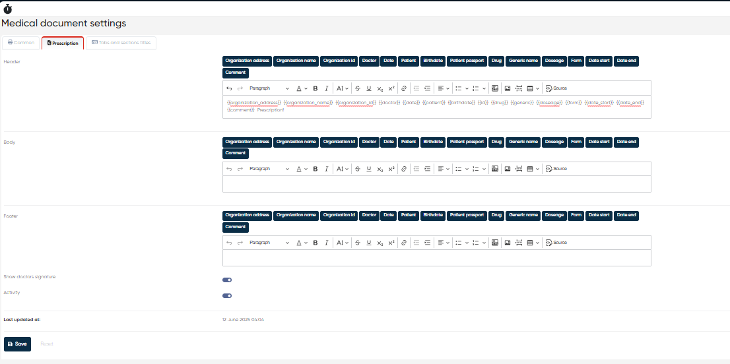Apply underline in the Header editor toolbar
This screenshot has width=730, height=364.
(369, 88)
